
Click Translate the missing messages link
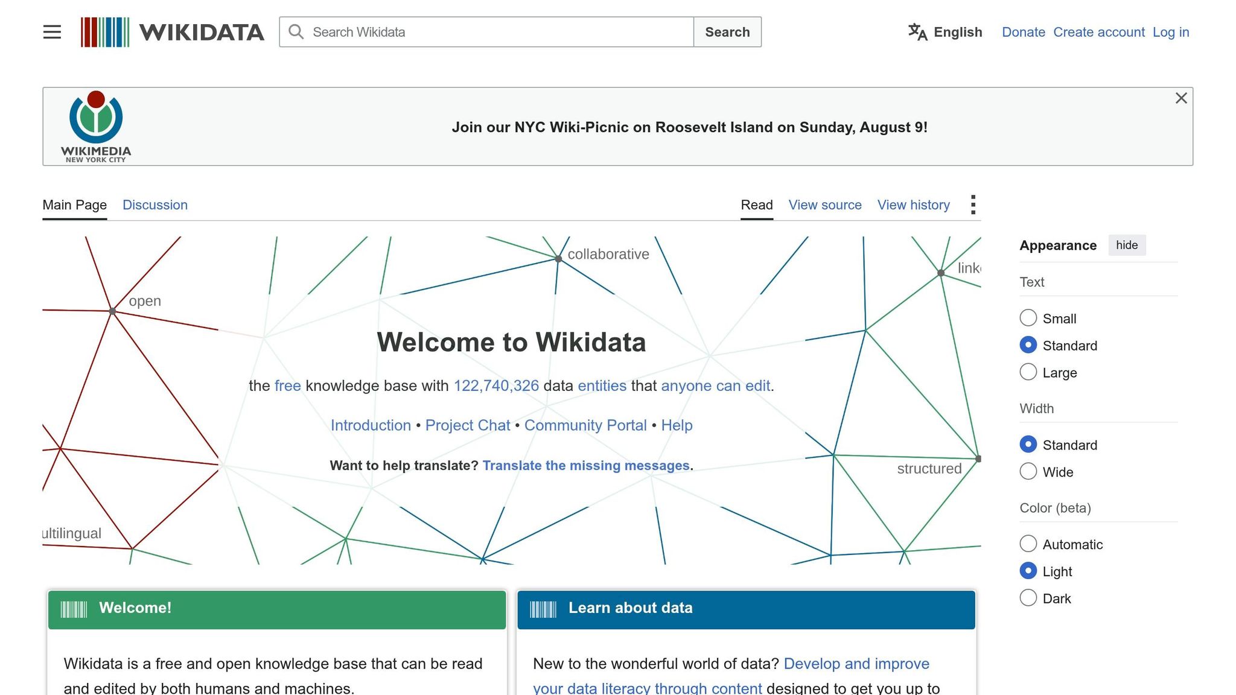click(586, 466)
